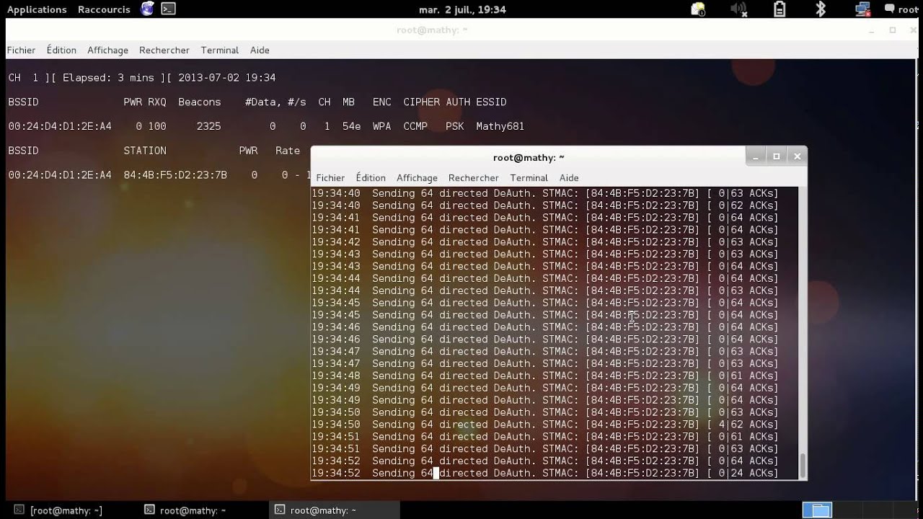The image size is (923, 519).
Task: Open the Applications menu
Action: 37,9
